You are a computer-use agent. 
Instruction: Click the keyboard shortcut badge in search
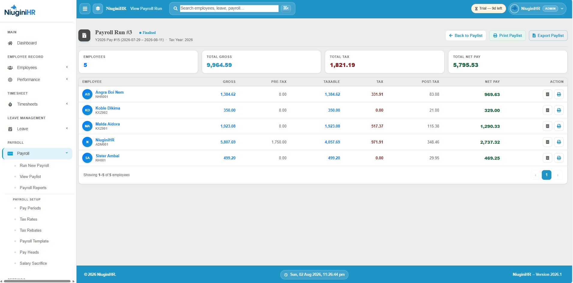point(286,8)
